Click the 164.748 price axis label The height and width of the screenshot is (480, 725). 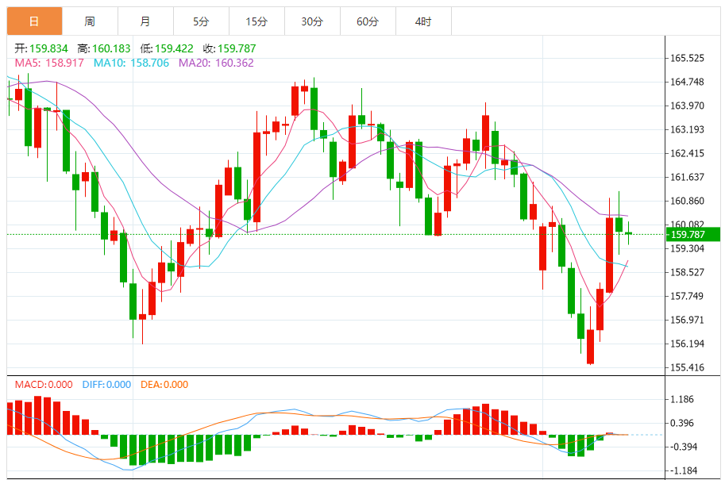click(x=687, y=82)
